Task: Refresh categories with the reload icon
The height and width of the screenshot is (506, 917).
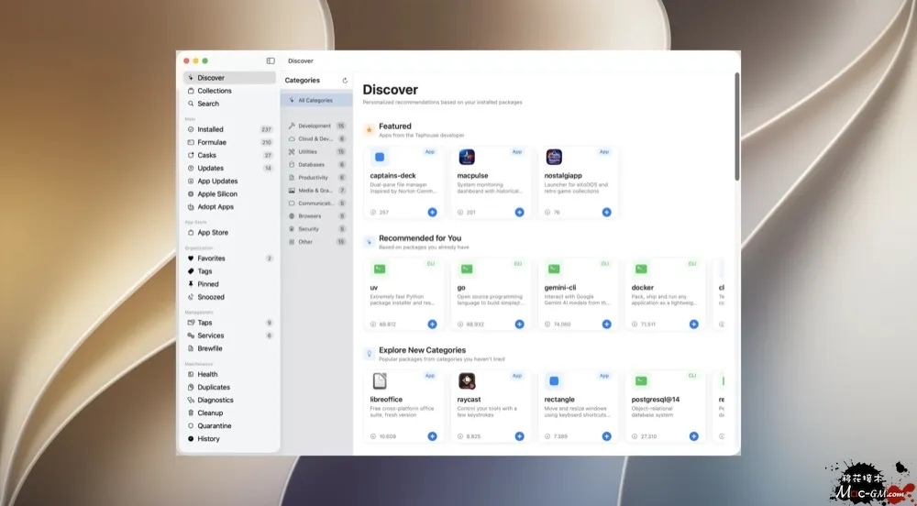Action: 345,81
